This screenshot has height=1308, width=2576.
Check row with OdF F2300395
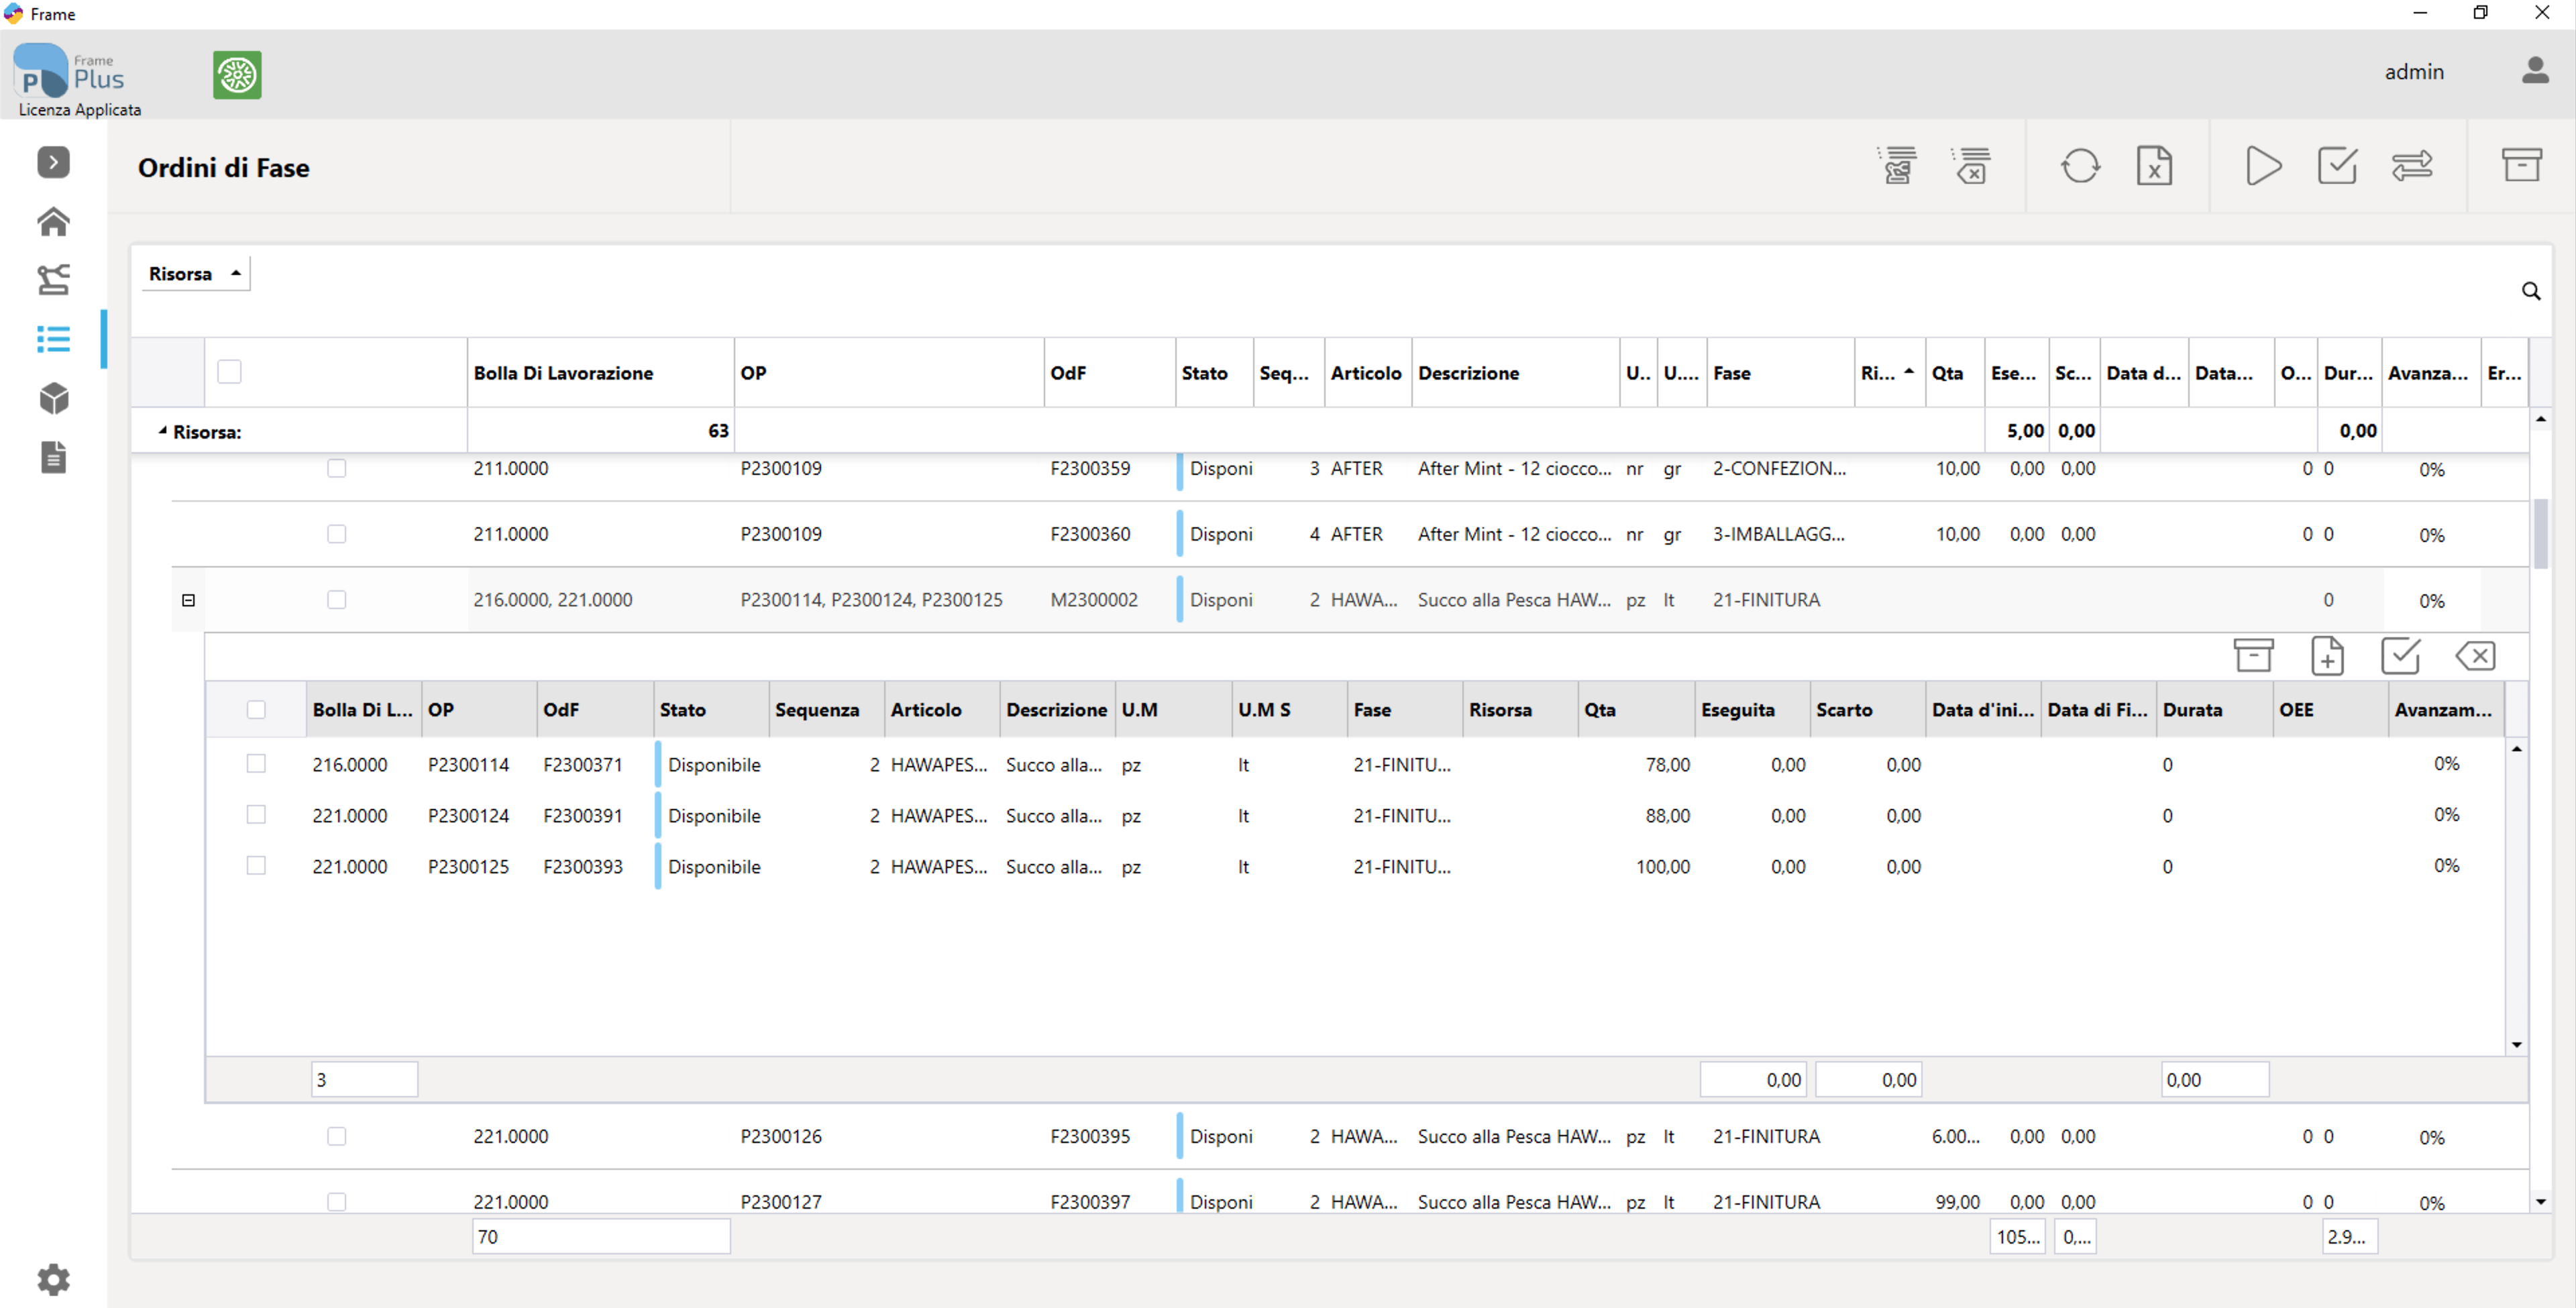336,1136
